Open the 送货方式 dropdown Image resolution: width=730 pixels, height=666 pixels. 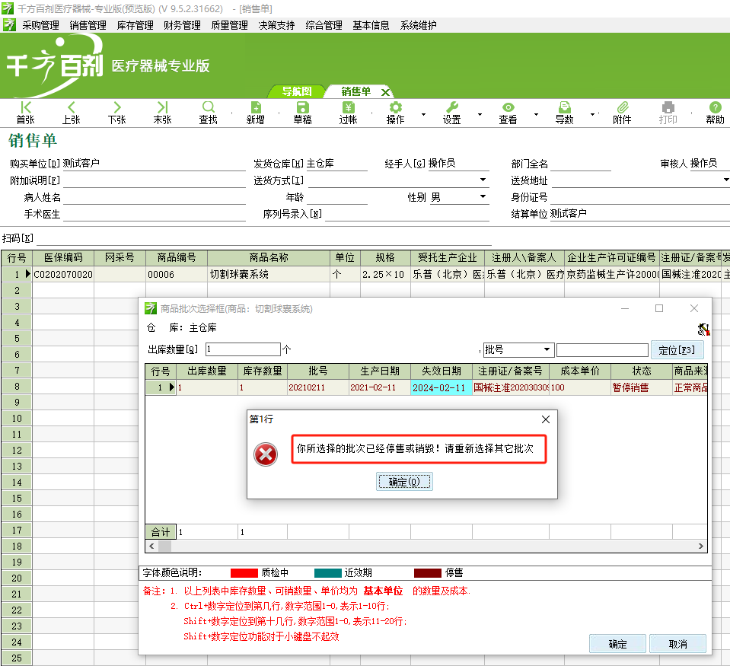point(483,180)
